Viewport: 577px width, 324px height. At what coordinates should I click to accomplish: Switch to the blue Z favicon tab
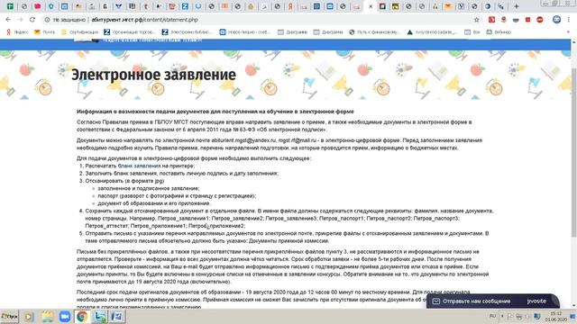click(185, 6)
